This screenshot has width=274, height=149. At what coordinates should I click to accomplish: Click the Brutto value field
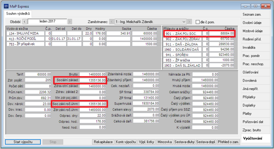coord(92,74)
